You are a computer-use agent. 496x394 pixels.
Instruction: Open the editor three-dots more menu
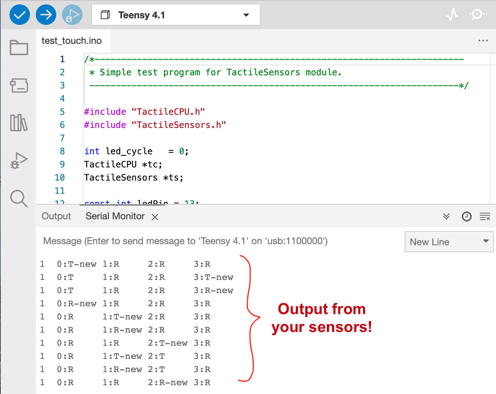tap(483, 41)
